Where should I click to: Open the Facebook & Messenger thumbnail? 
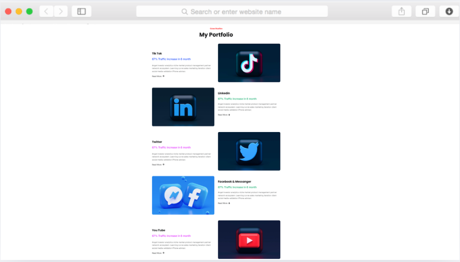point(183,195)
